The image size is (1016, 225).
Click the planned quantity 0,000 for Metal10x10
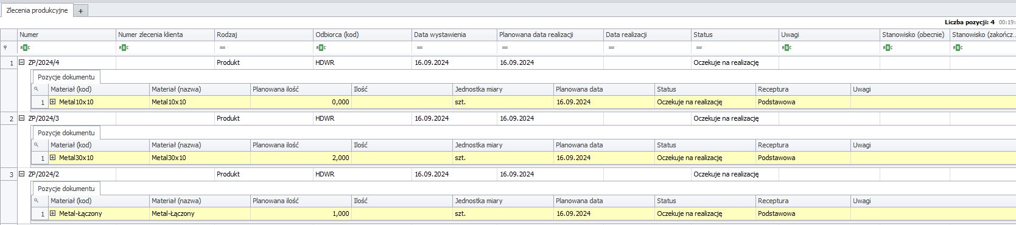pos(301,102)
